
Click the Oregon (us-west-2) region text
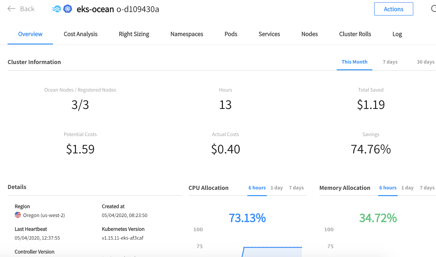click(44, 215)
